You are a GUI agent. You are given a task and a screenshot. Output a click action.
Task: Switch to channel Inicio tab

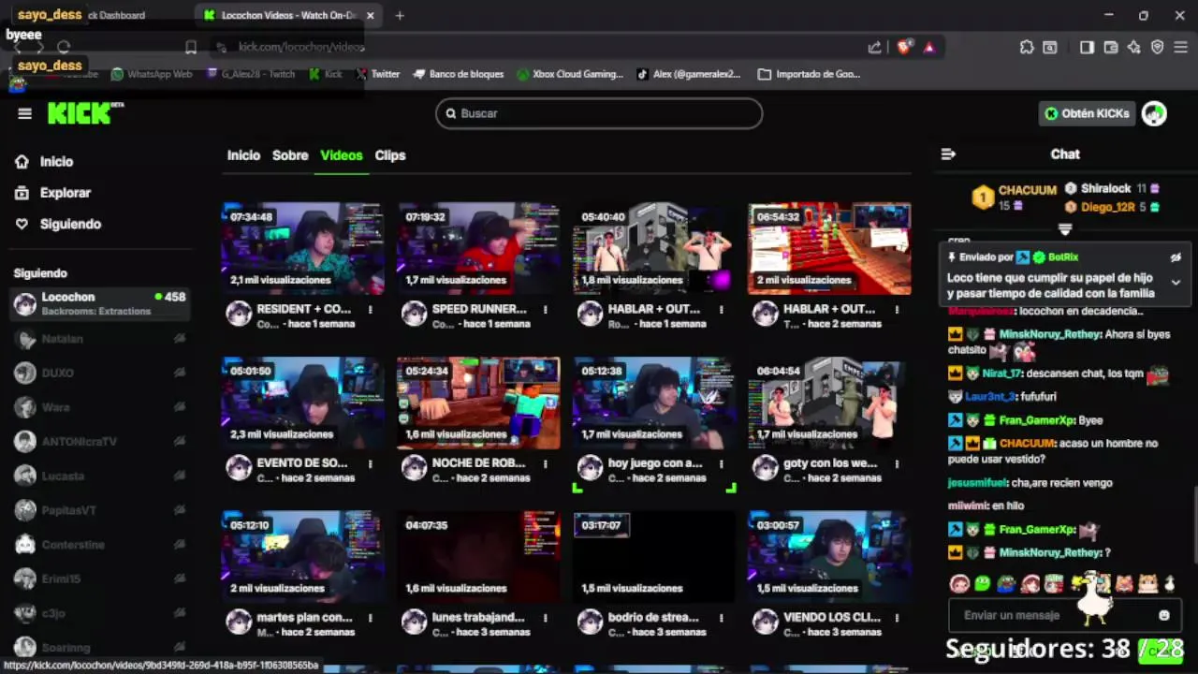click(x=243, y=155)
